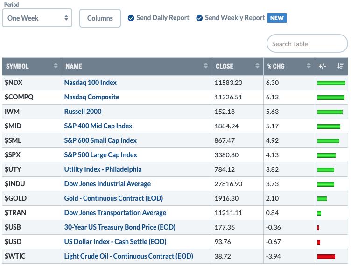Open the S&P 600 Small Cap Index link
Screen dimensions: 351x266
[100, 140]
